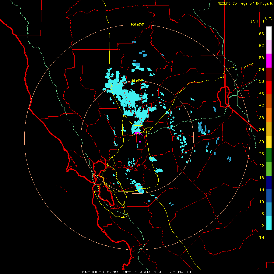
Task: Click legend value 42
Action: 262,106
